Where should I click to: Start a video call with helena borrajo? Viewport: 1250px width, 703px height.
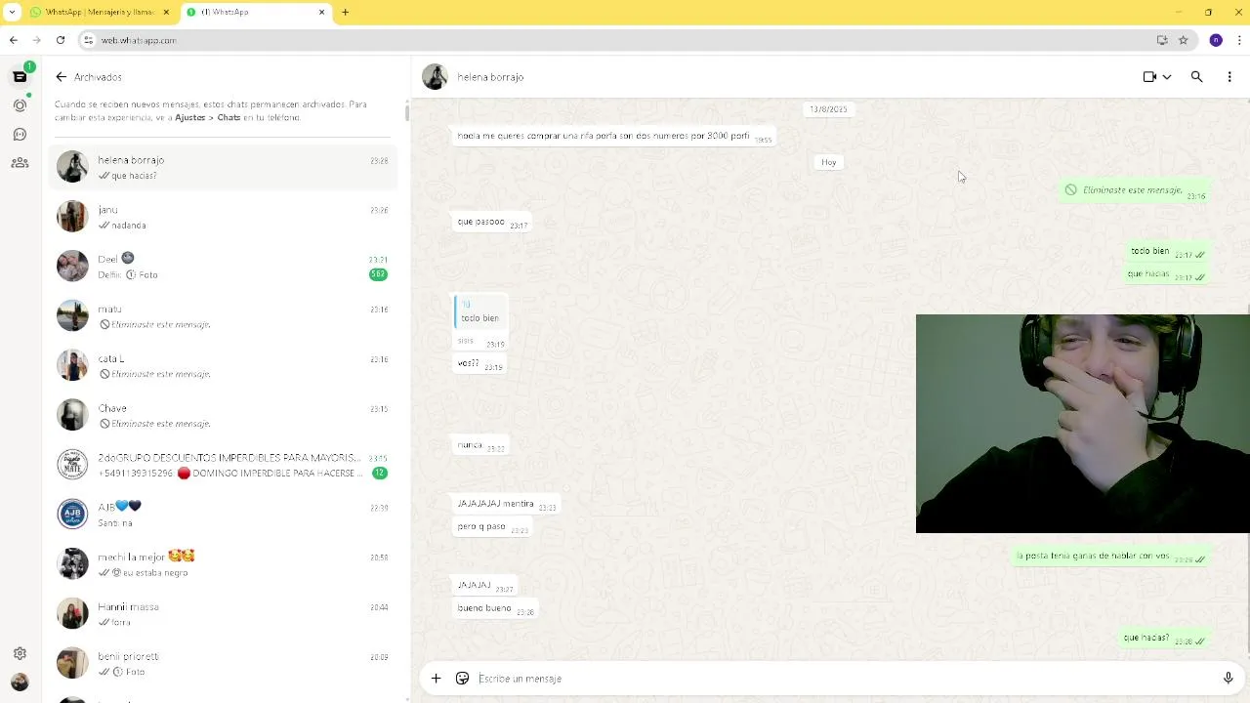1149,76
